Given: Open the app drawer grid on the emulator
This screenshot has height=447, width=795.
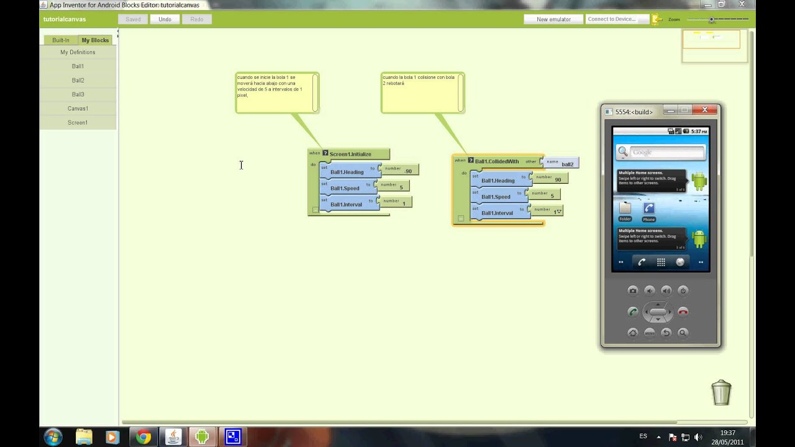Looking at the screenshot, I should pyautogui.click(x=661, y=262).
